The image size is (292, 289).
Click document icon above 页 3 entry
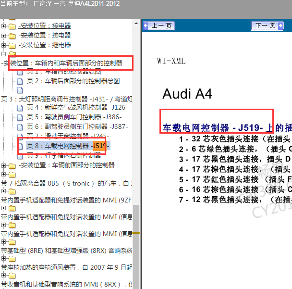coord(20,90)
